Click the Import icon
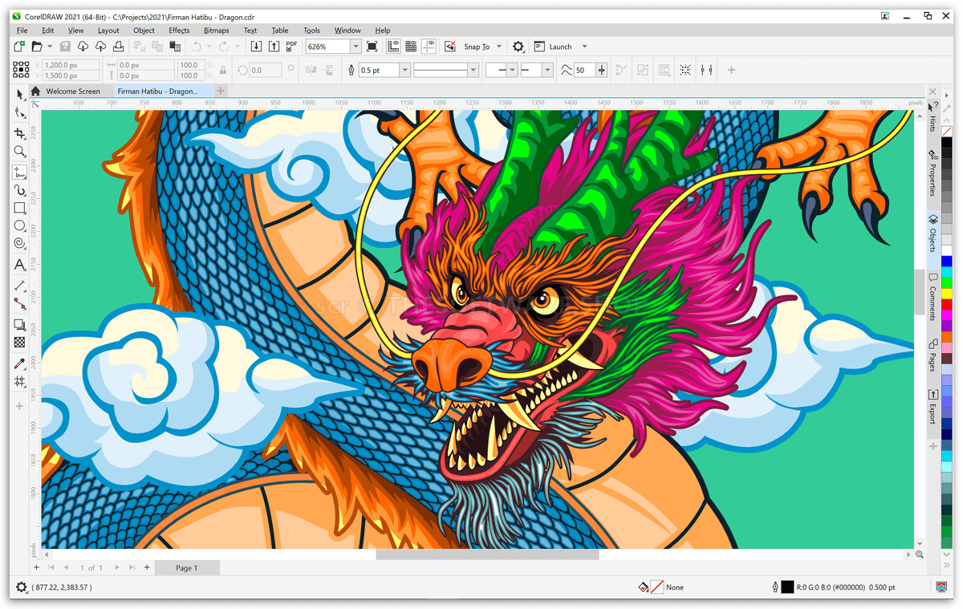The width and height of the screenshot is (963, 609). 258,47
